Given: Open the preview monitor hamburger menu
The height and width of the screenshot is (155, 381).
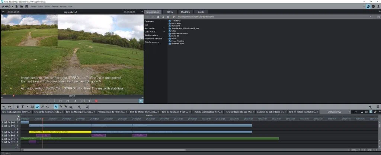Looking at the screenshot, I should (3, 12).
